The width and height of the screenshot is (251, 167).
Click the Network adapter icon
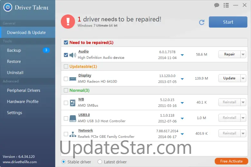click(73, 134)
